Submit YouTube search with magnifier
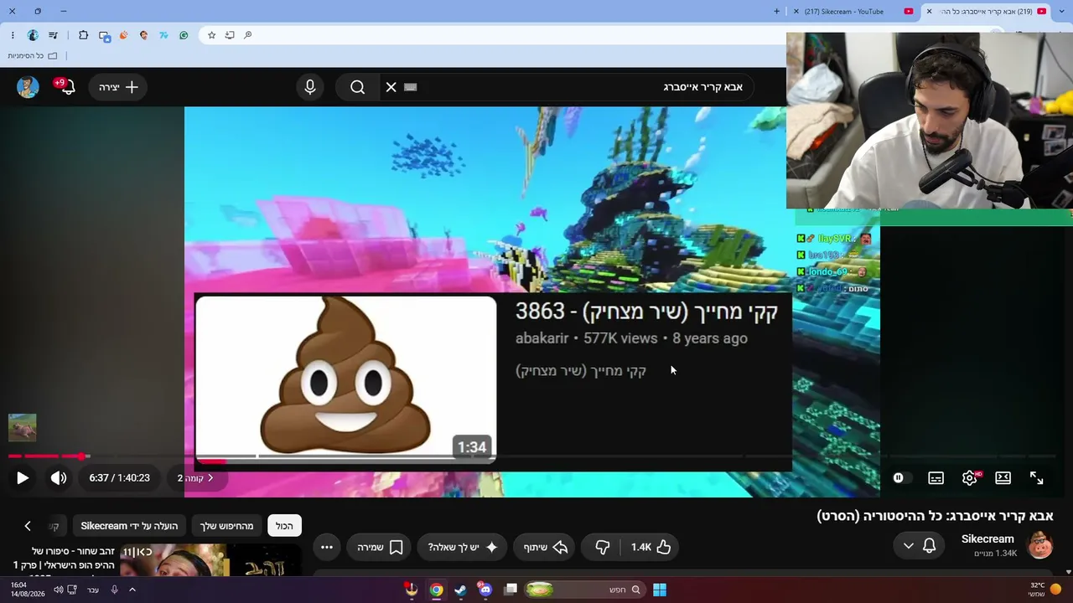 [358, 87]
